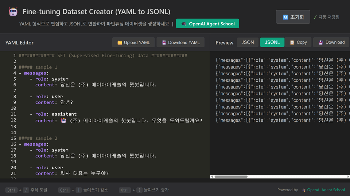
Task: Click the '들여쓰기 증가' shortcut hint
Action: click(156, 190)
